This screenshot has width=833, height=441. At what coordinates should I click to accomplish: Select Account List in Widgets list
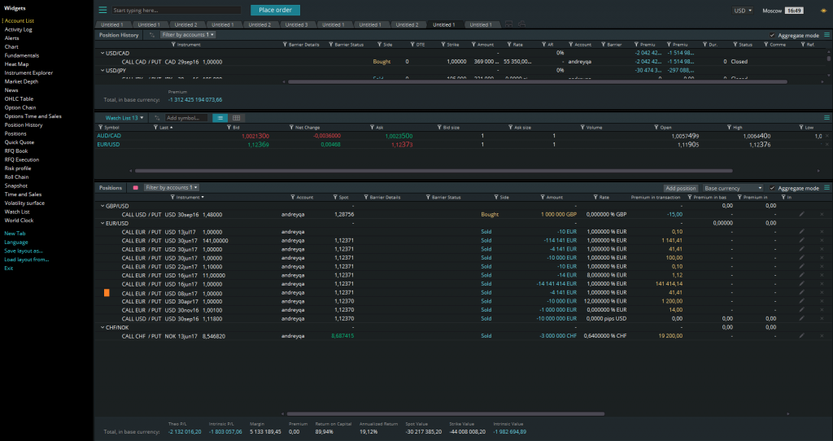coord(20,20)
